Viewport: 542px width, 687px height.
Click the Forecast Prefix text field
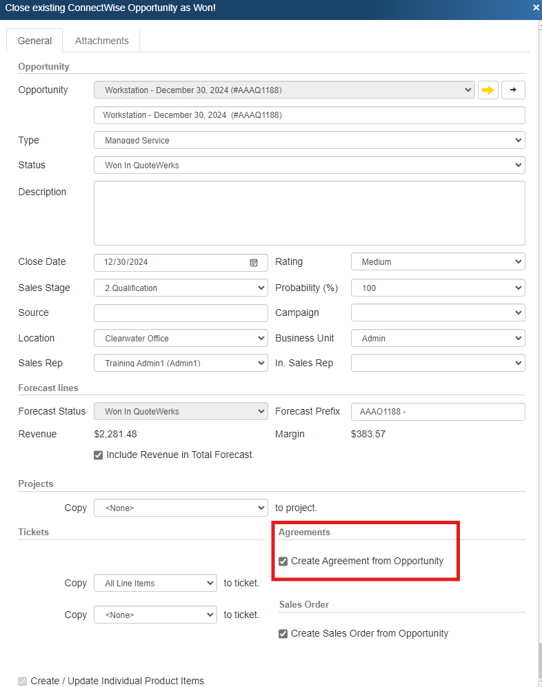coord(438,412)
